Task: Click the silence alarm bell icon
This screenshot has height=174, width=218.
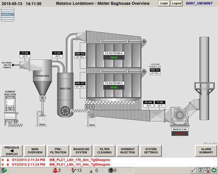Action: [x=200, y=171]
